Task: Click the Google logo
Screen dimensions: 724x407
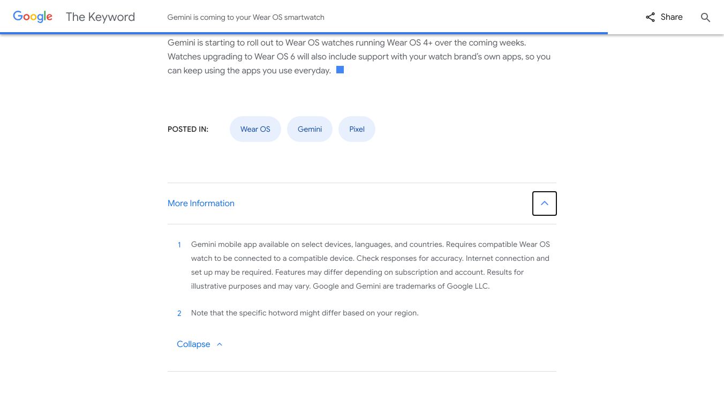Action: click(x=33, y=17)
